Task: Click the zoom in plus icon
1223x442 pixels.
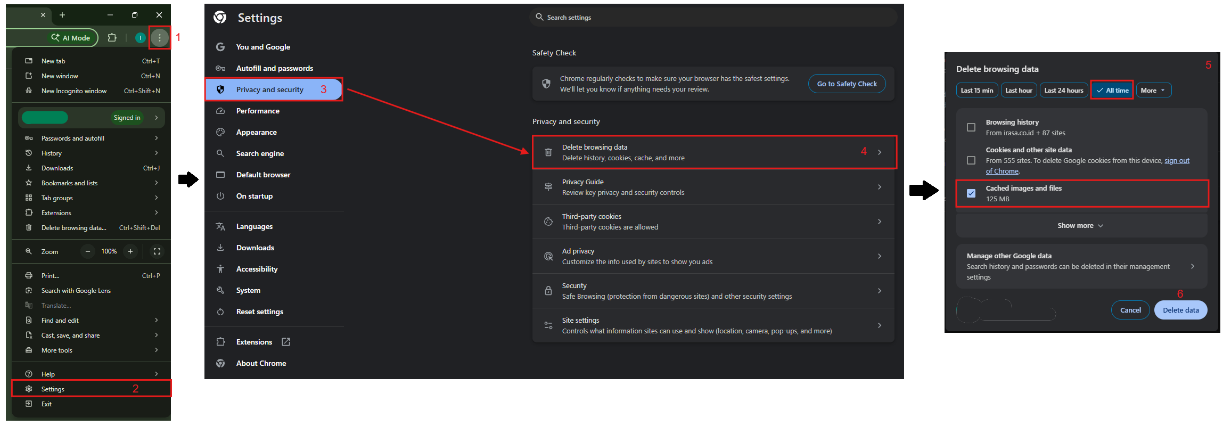Action: (x=130, y=251)
